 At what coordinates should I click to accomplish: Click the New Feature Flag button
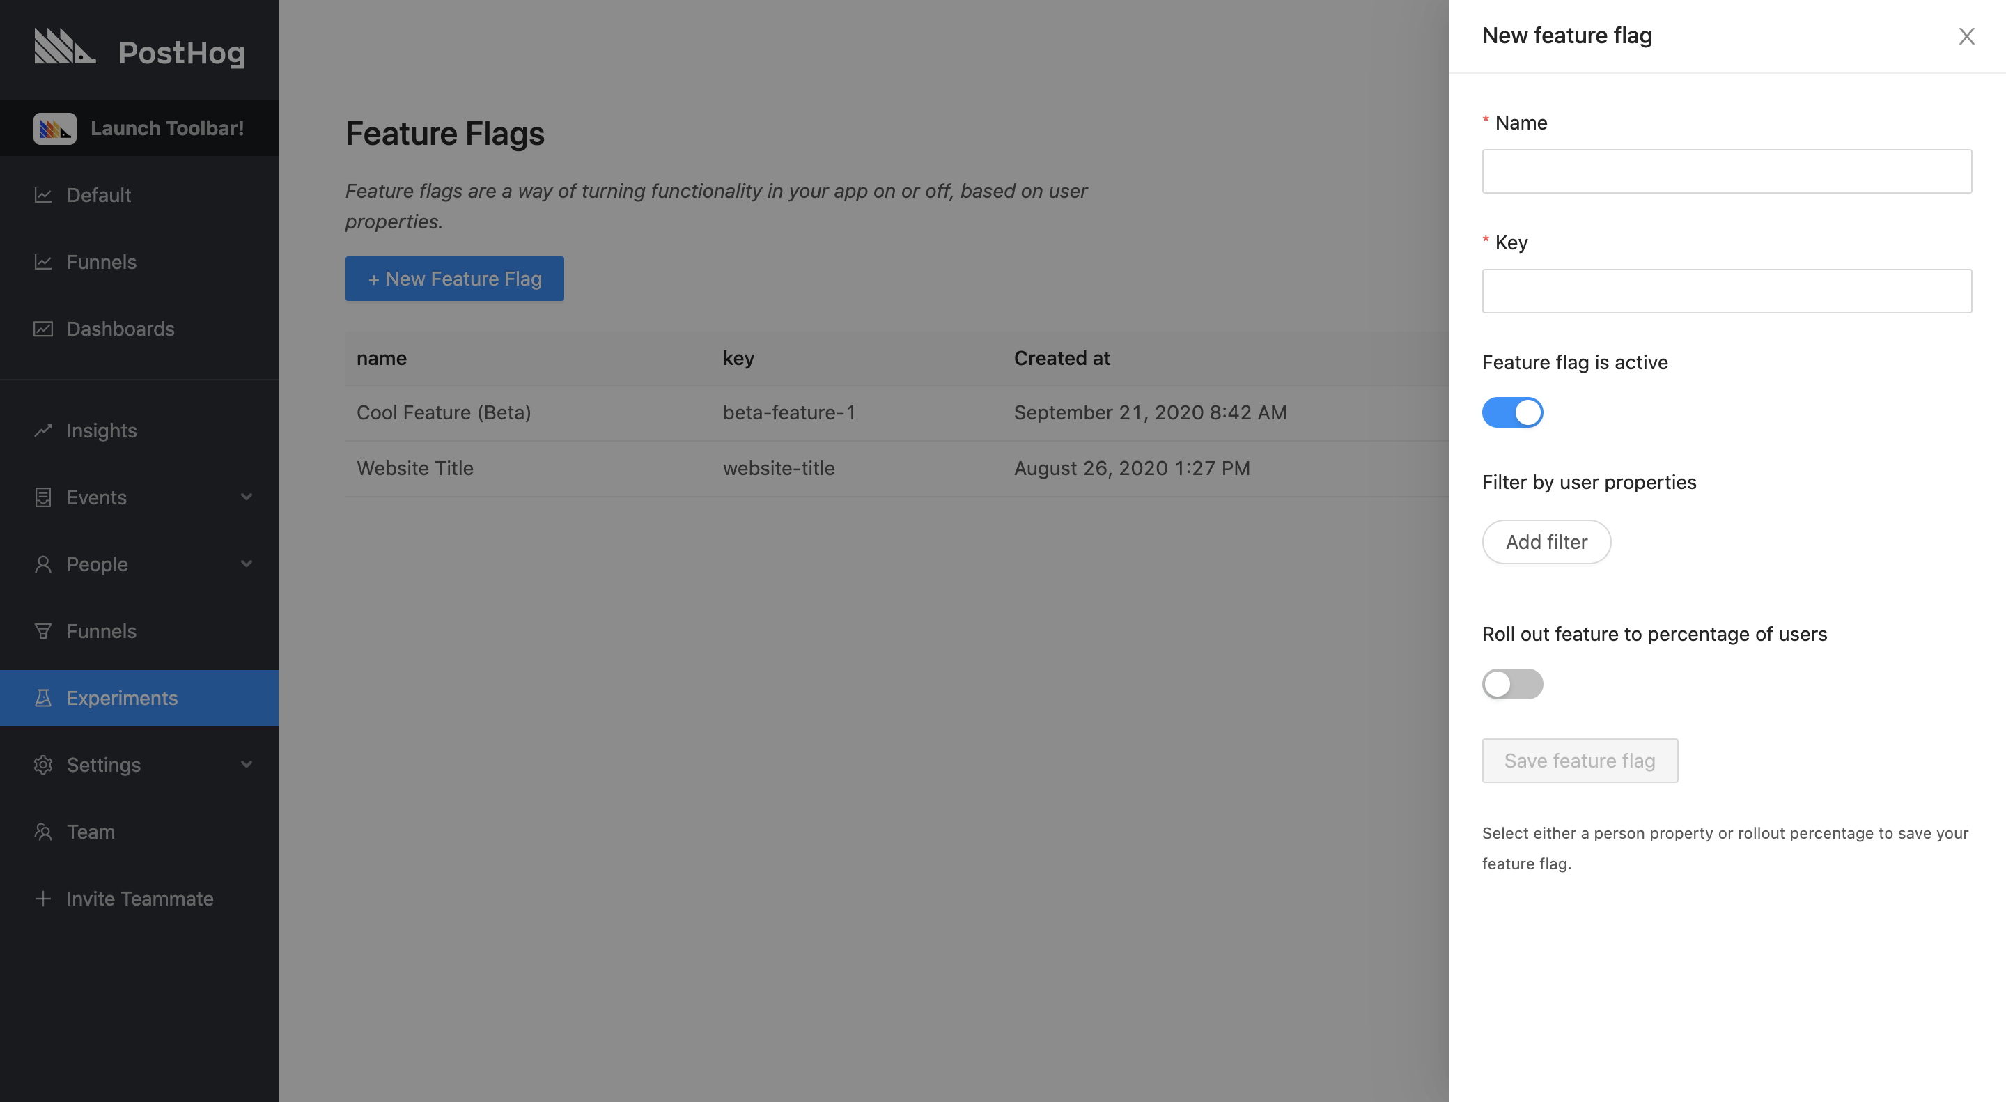pos(456,278)
